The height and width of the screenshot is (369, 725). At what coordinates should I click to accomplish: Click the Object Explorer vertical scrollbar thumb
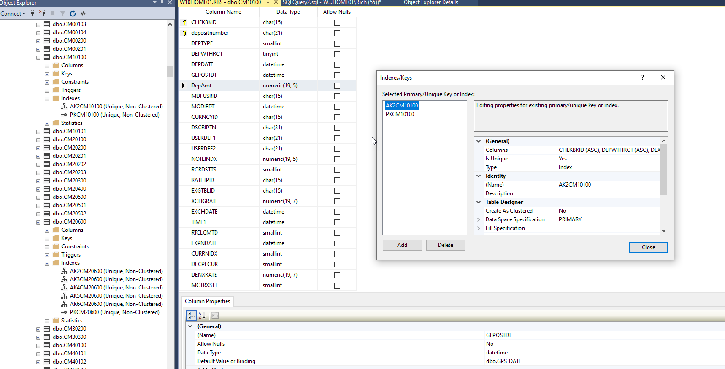[x=170, y=71]
